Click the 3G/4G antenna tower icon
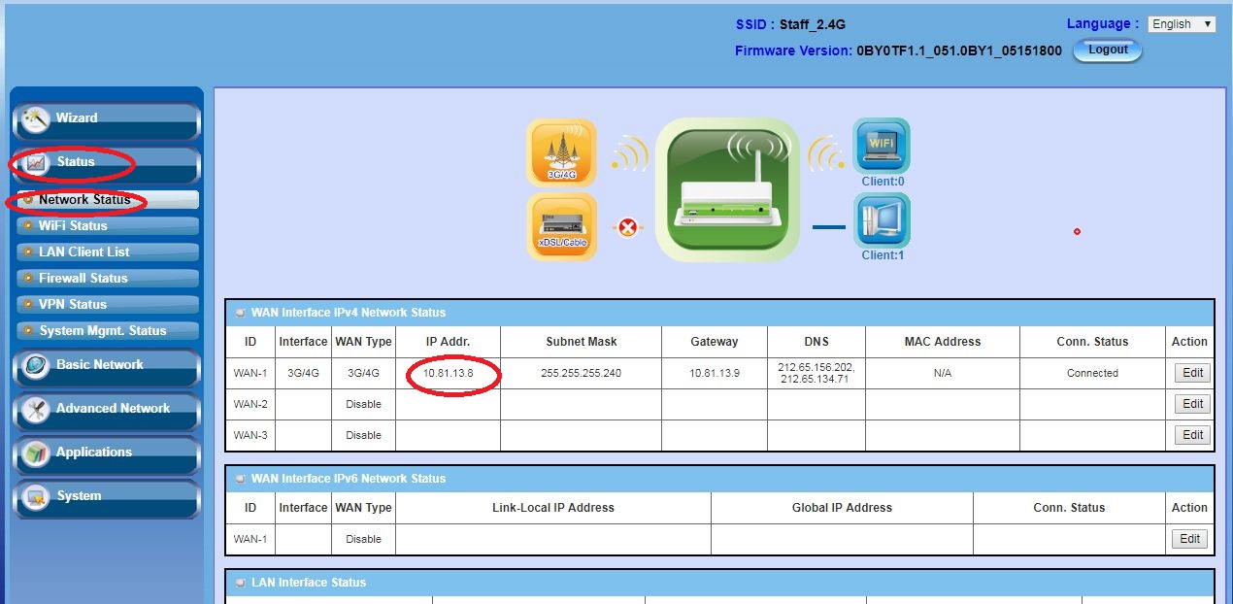Viewport: 1233px width, 604px height. pyautogui.click(x=561, y=152)
